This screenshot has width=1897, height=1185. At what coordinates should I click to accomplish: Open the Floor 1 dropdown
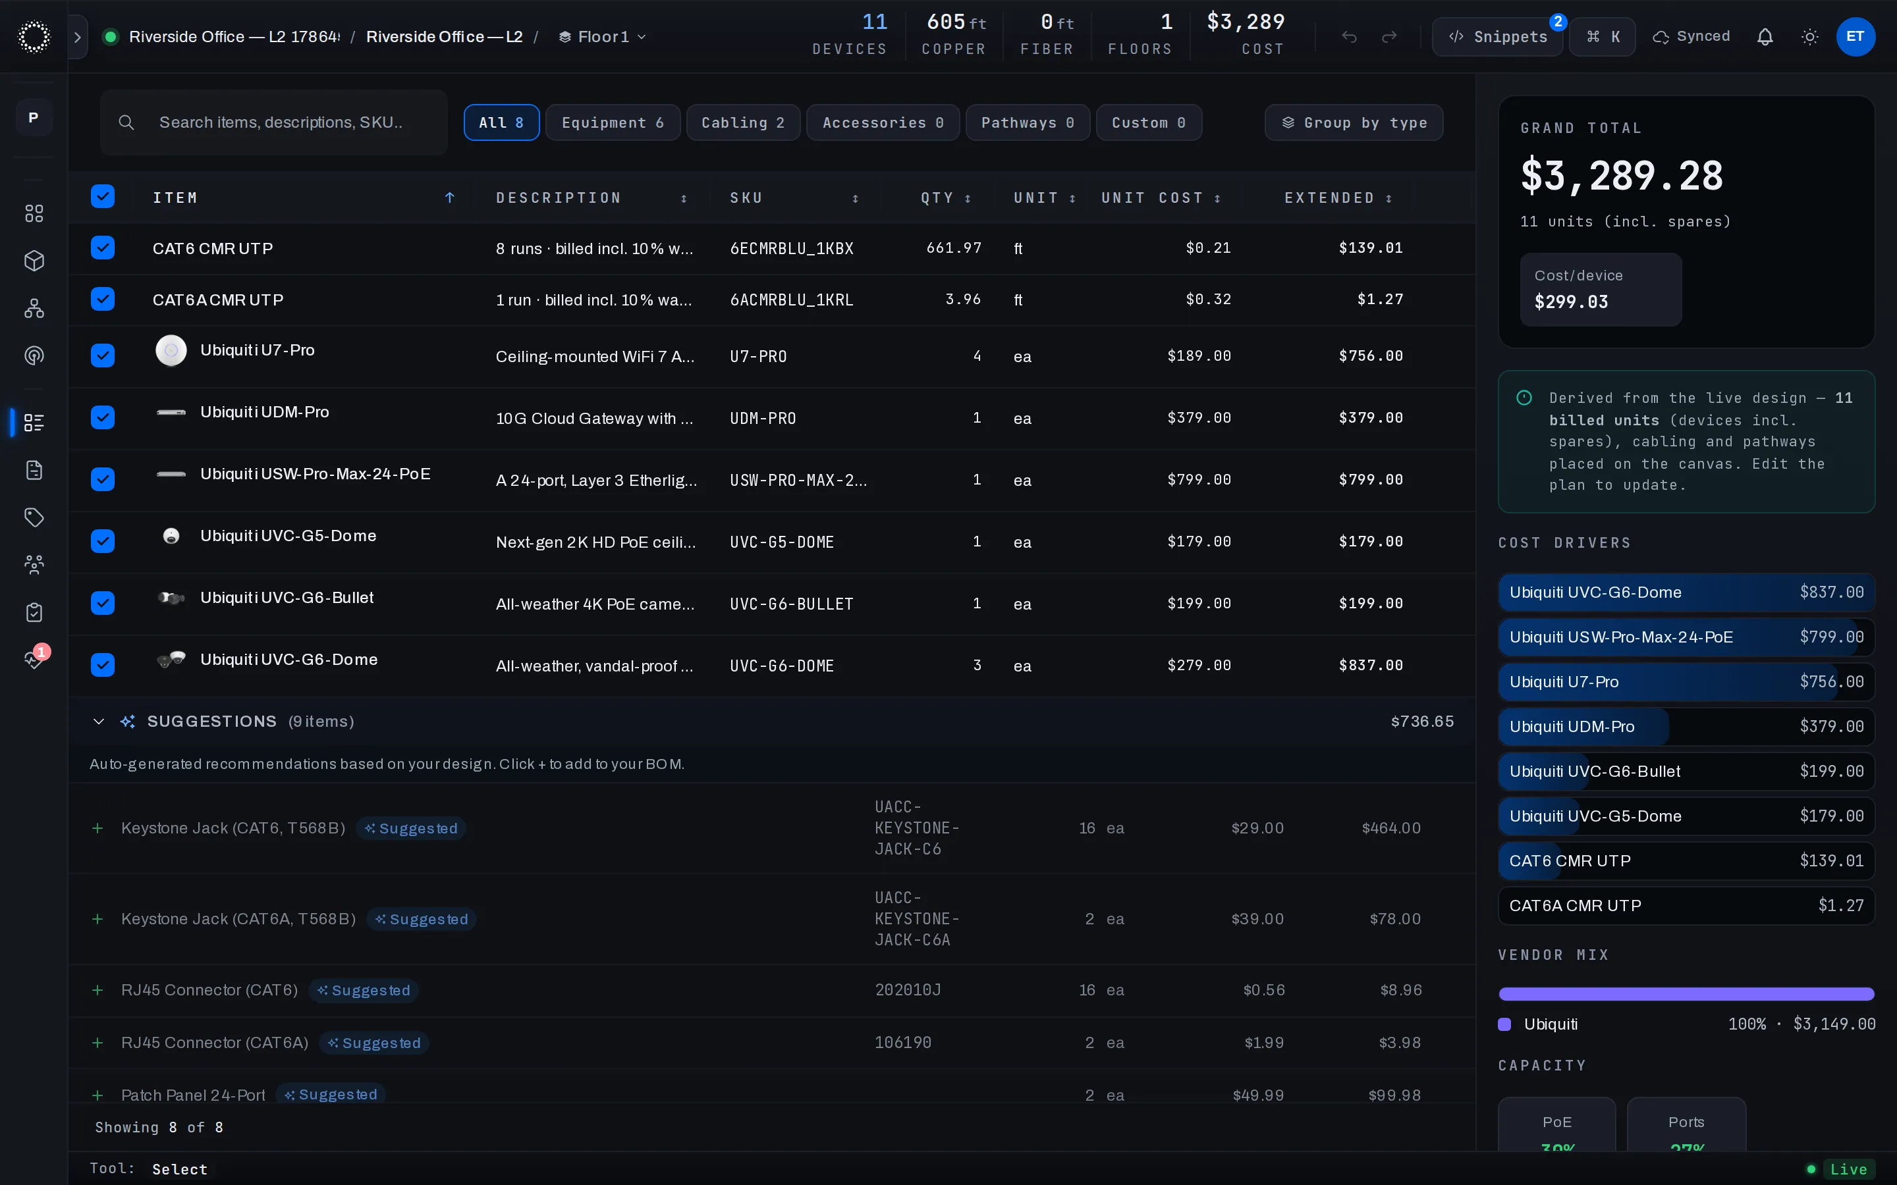602,37
